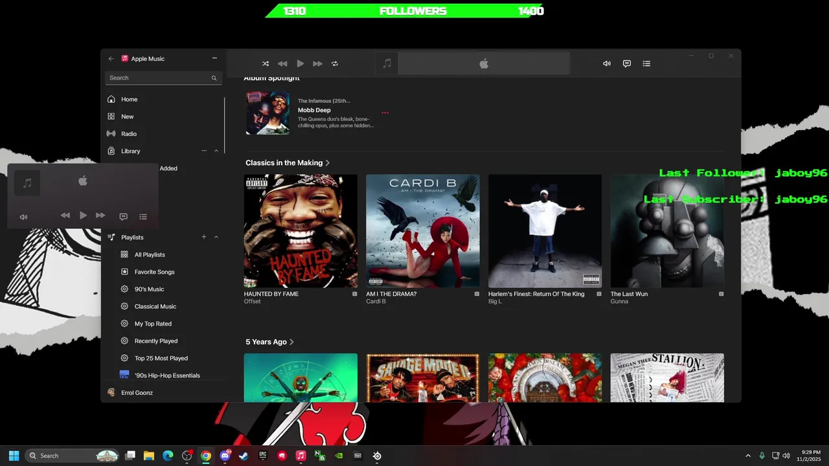
Task: Show lyrics in the mini player overlay
Action: click(x=124, y=217)
